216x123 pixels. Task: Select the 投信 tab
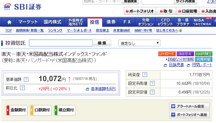click(x=95, y=22)
